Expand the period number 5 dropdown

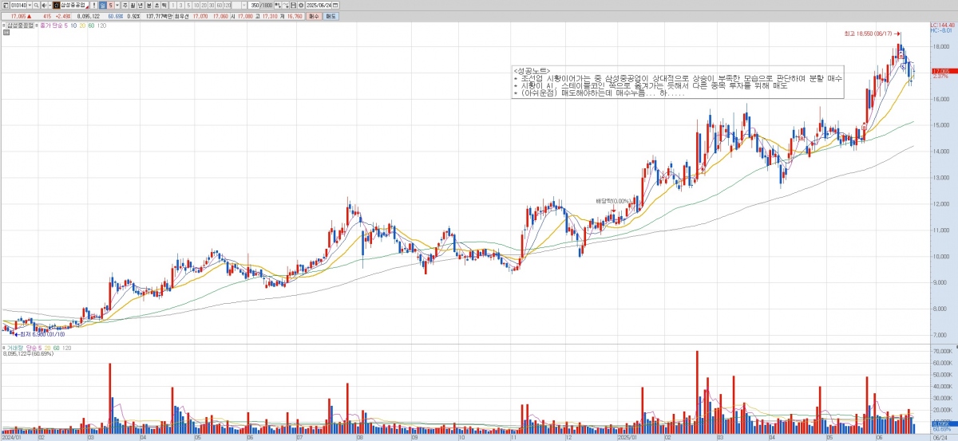[x=117, y=5]
